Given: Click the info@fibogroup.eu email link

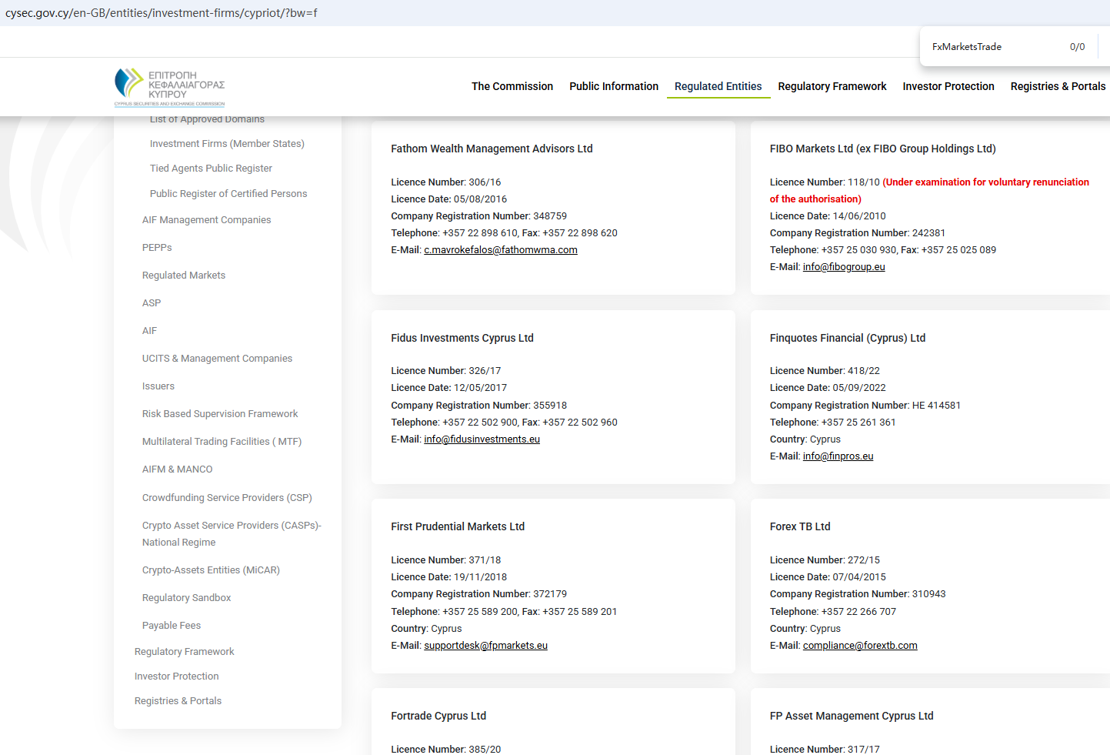Looking at the screenshot, I should click(x=843, y=267).
